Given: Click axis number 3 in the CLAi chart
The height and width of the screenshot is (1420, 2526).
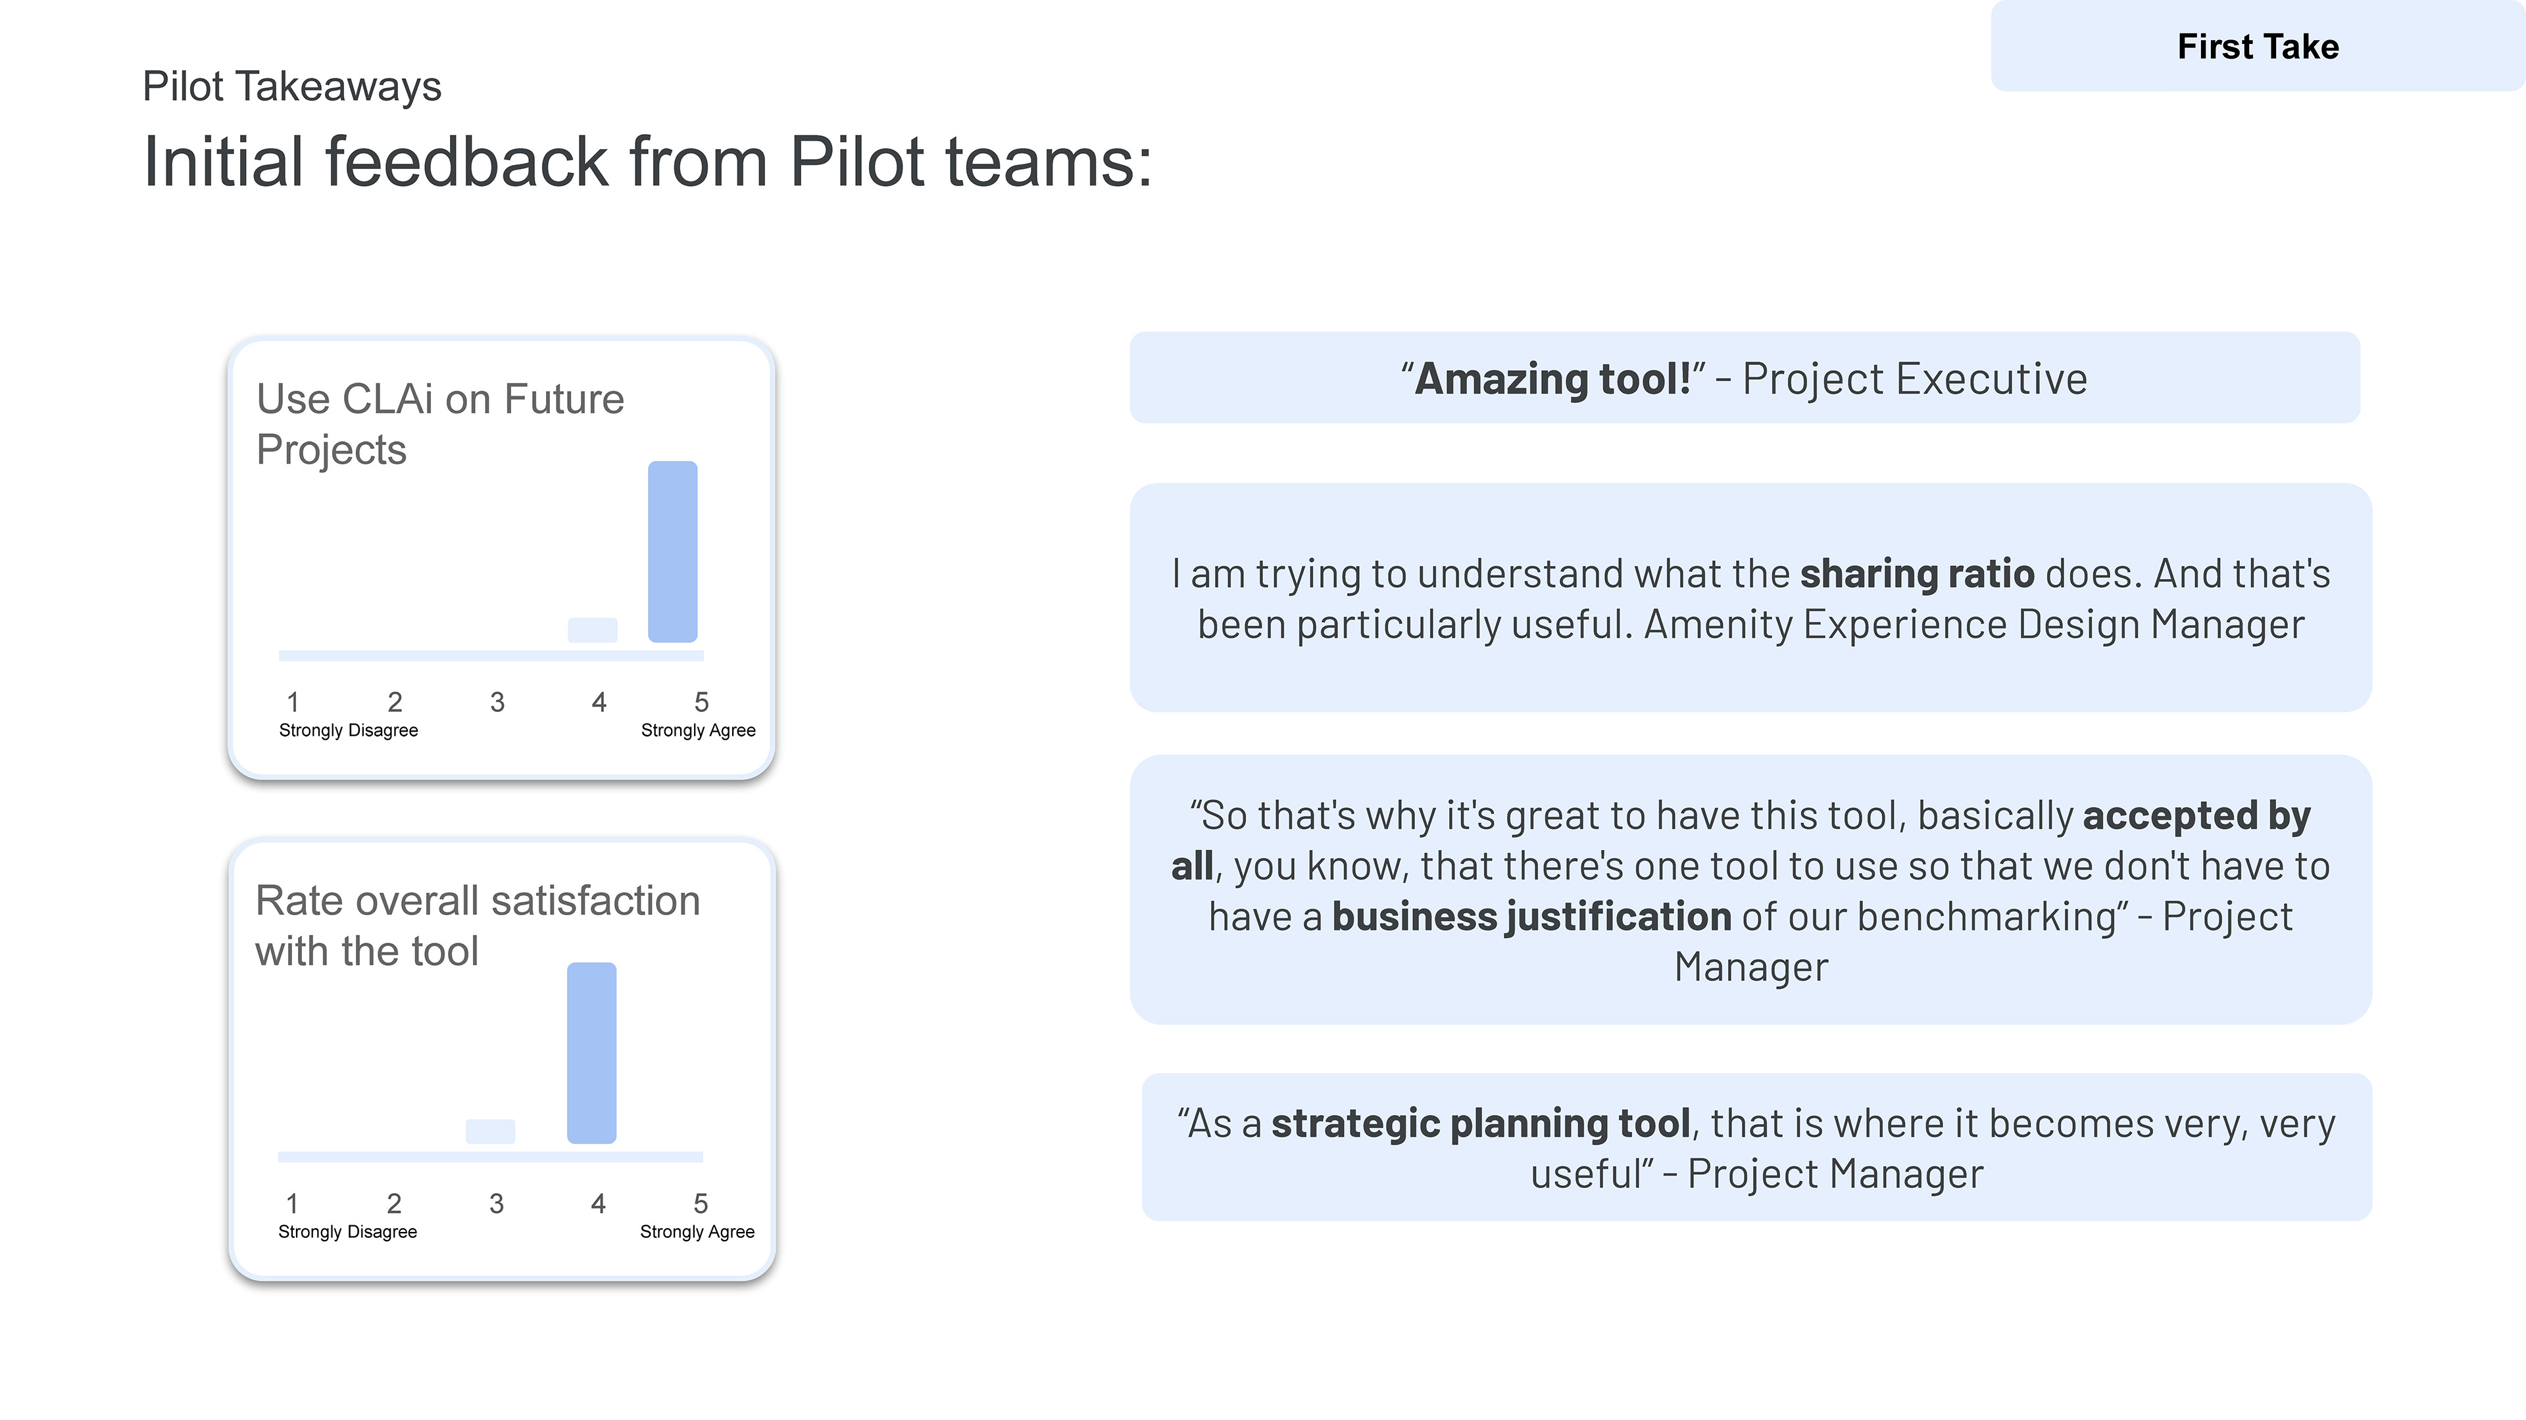Looking at the screenshot, I should 497,701.
